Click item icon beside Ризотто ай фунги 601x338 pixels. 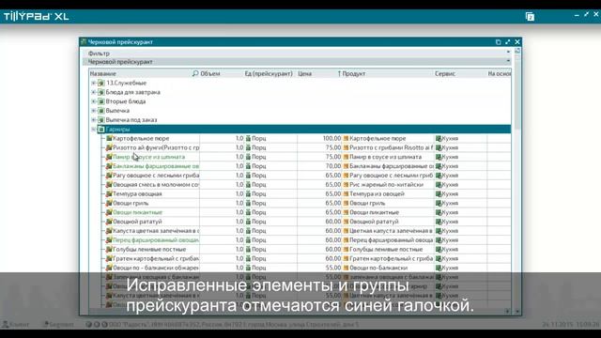(109, 147)
